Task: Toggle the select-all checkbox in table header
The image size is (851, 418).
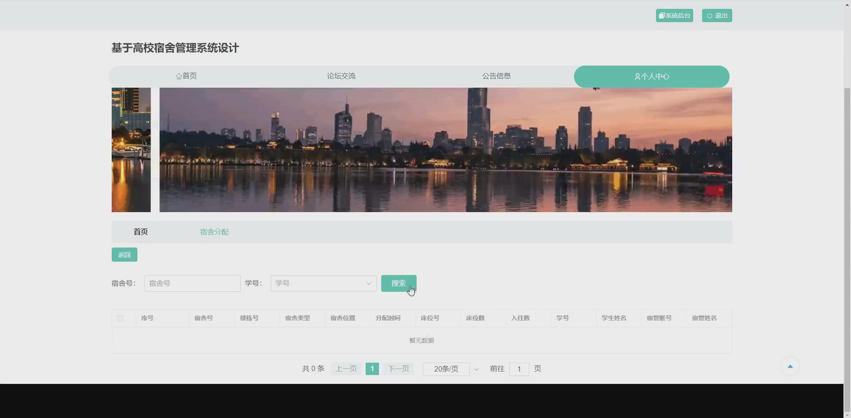Action: tap(120, 318)
